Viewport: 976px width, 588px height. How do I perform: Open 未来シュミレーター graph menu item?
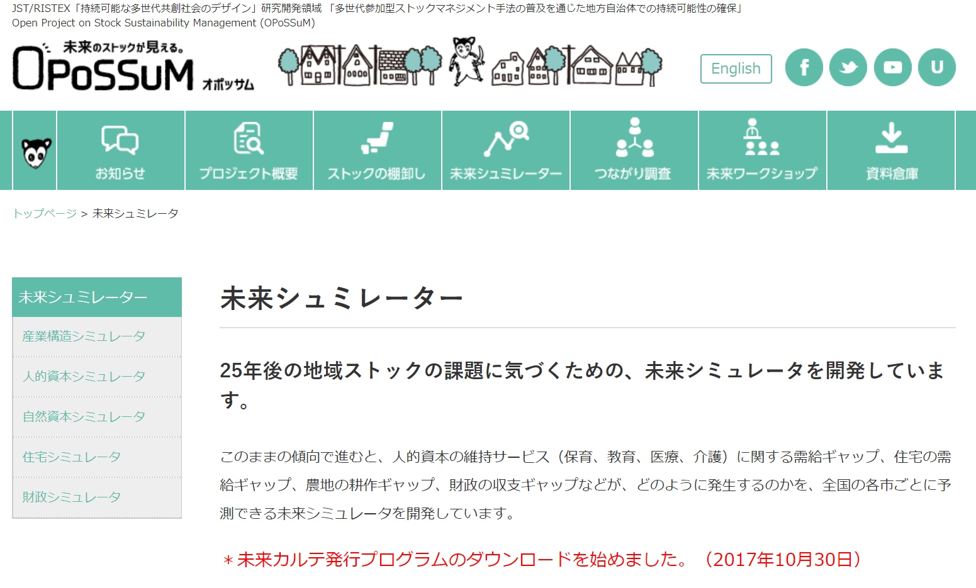click(505, 151)
